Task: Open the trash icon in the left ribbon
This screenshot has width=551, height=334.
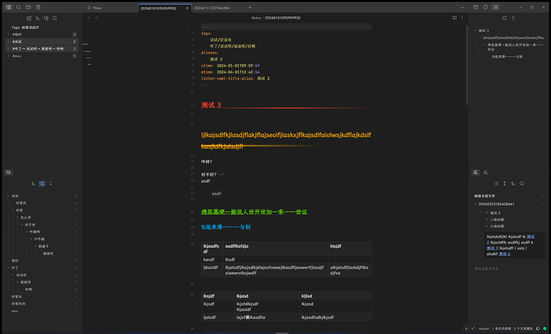Action: pyautogui.click(x=38, y=7)
